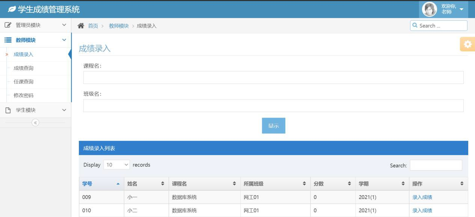The image size is (475, 217).
Task: Open 任课查询 sidebar item
Action: click(23, 82)
